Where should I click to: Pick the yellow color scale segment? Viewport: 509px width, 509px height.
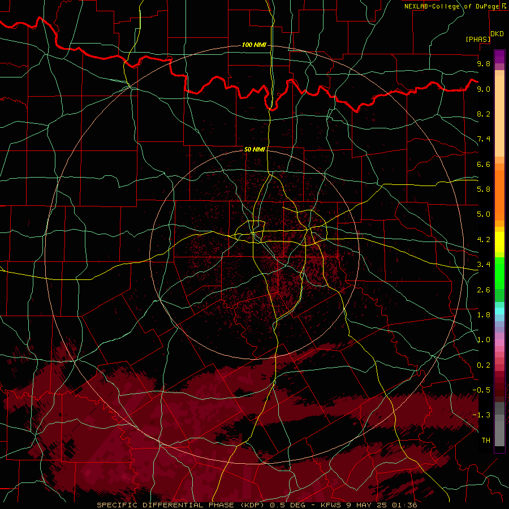tap(499, 242)
